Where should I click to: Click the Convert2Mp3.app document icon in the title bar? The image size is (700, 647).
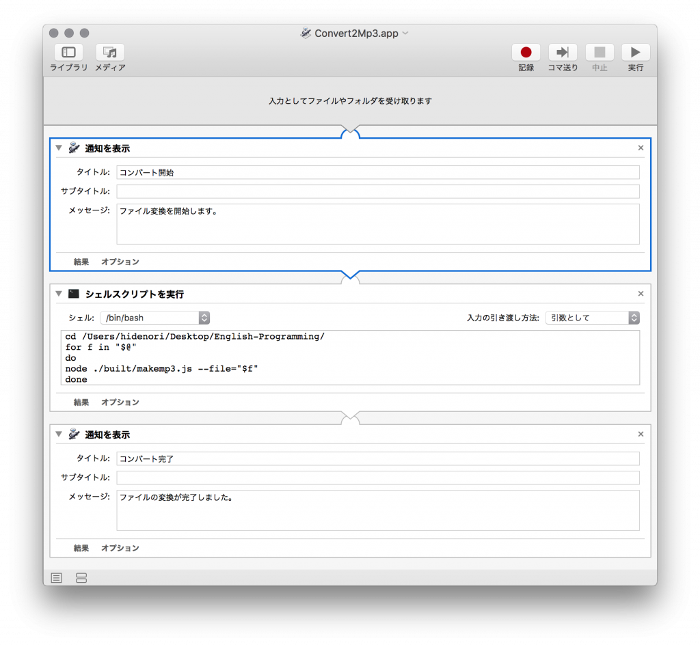[306, 33]
